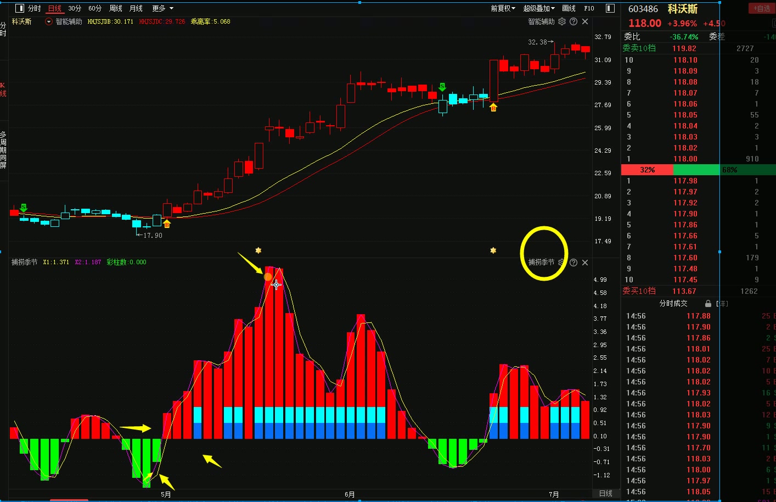Click the stock name 科沃斯 in the quote header
Viewport: 776px width, 502px height.
pyautogui.click(x=683, y=9)
